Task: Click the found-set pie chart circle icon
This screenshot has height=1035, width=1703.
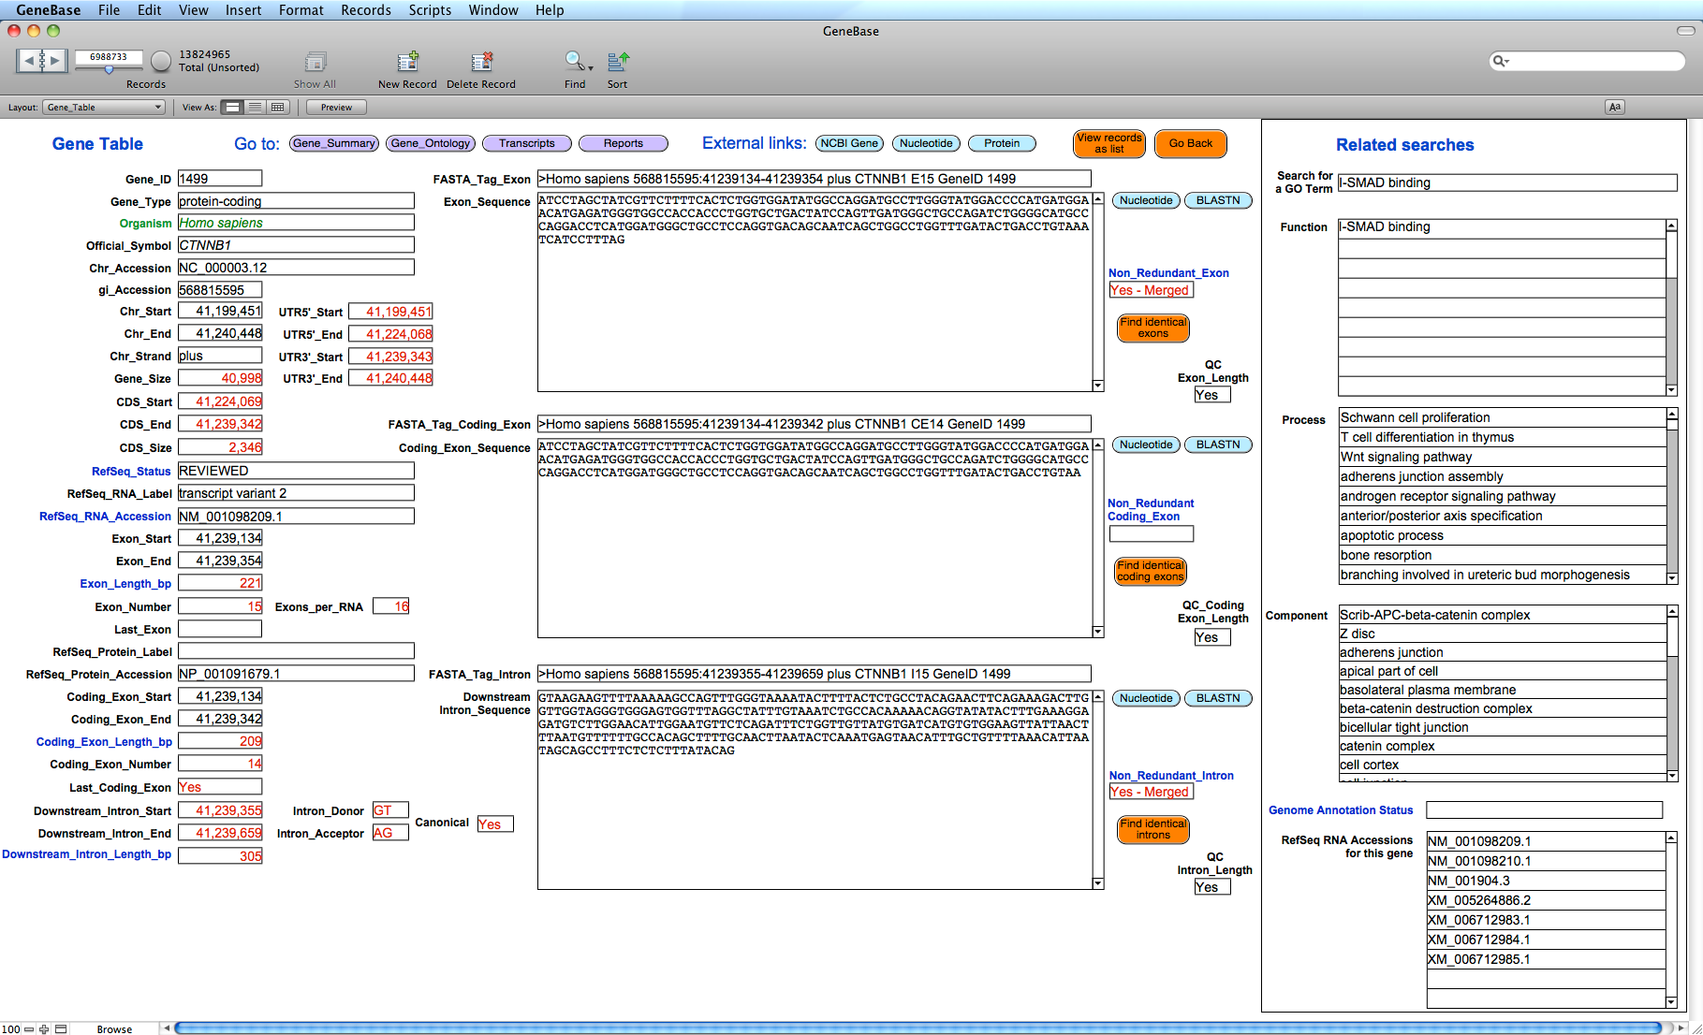Action: point(161,62)
